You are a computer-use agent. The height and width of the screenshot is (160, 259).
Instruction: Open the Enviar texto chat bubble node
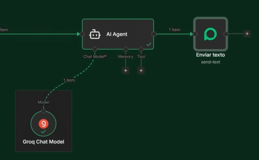210,34
